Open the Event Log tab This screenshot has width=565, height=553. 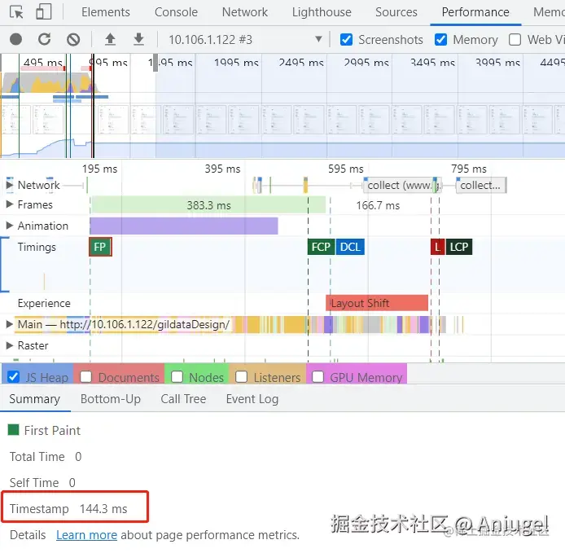pyautogui.click(x=252, y=399)
